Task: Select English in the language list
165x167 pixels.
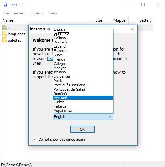Action: [x=83, y=29]
